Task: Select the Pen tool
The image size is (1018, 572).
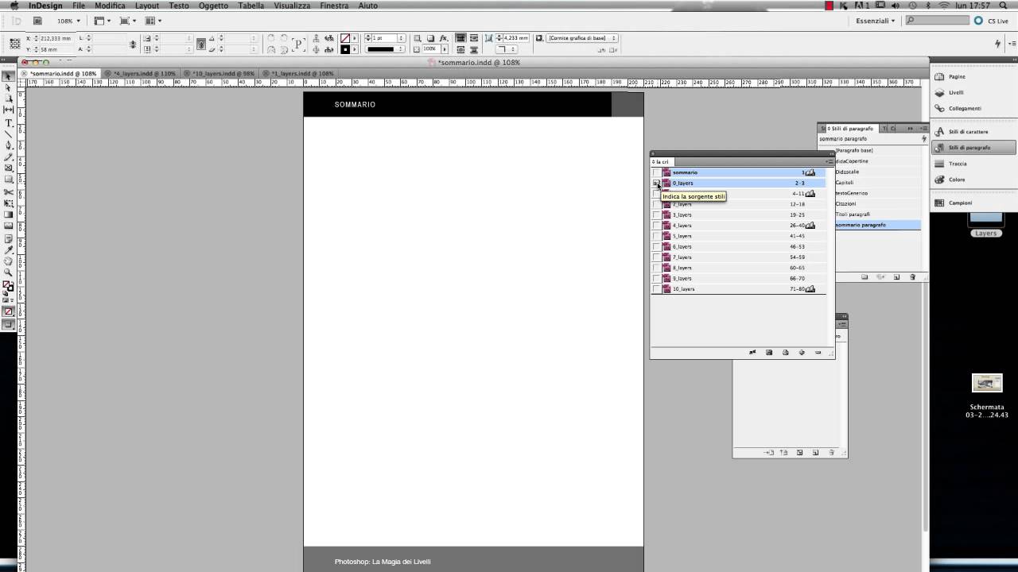Action: (9, 145)
